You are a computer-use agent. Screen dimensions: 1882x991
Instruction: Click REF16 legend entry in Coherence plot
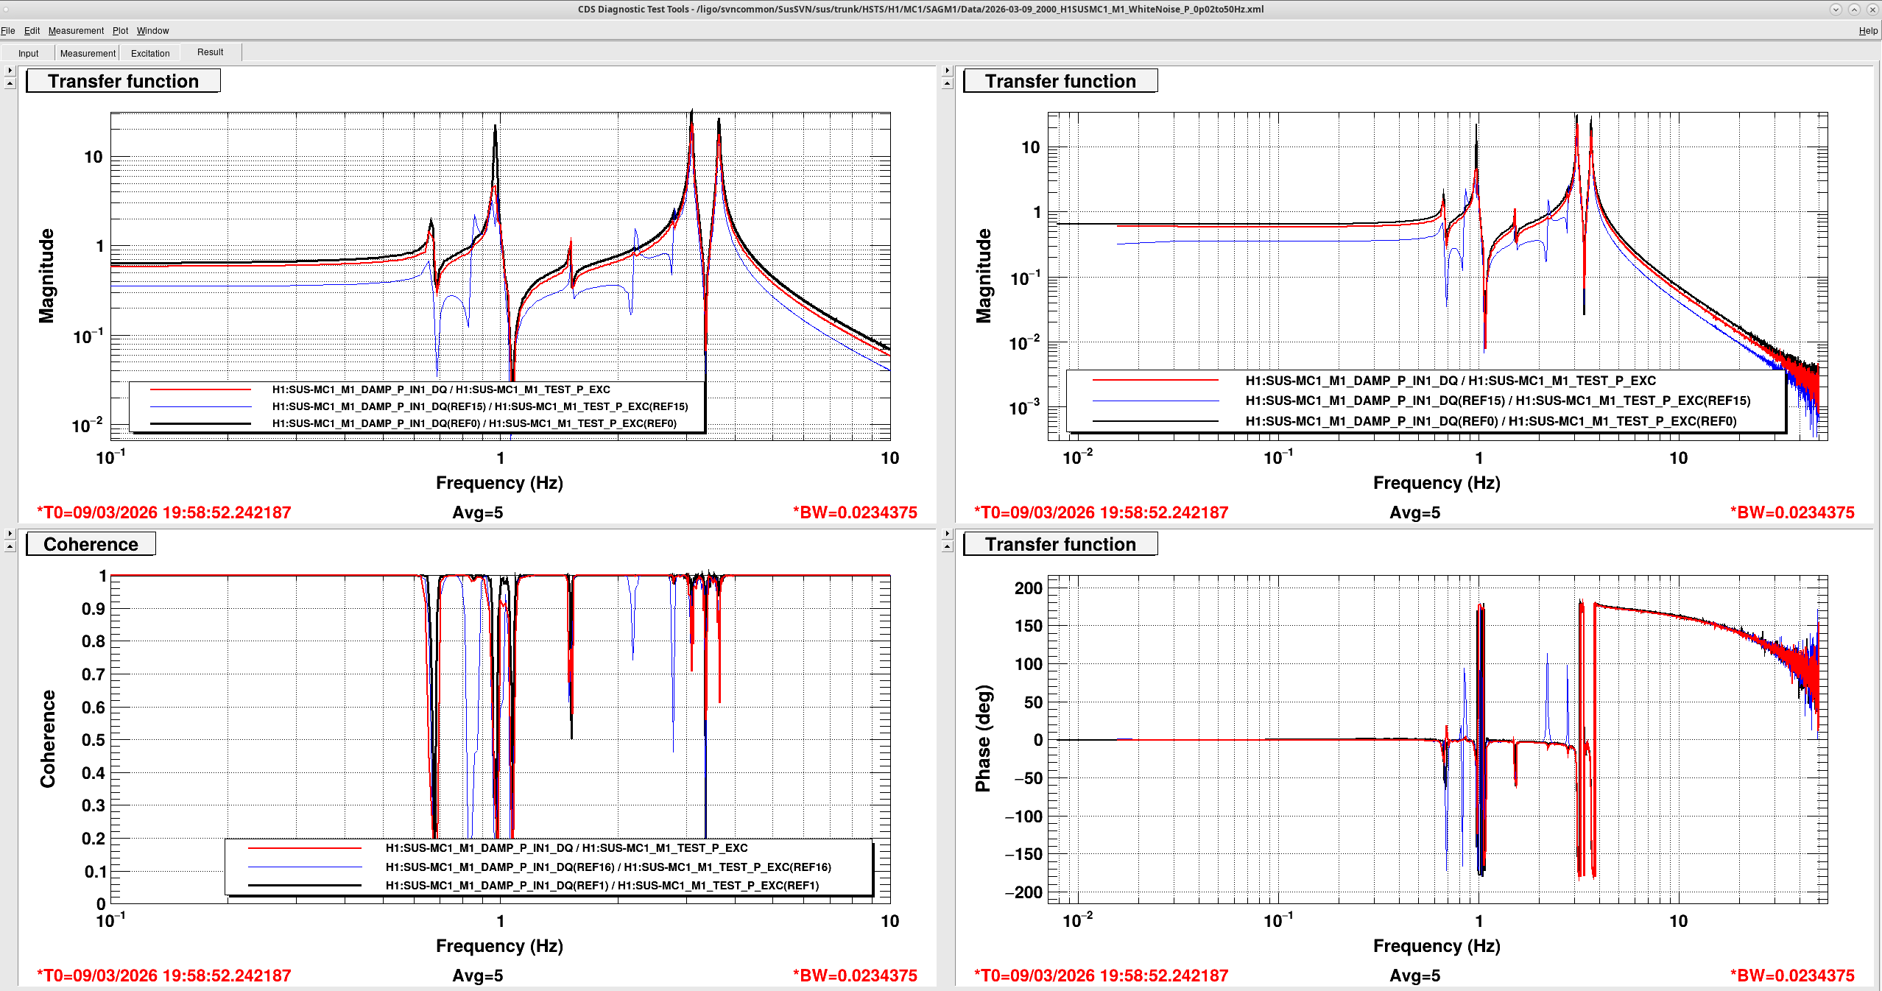click(x=607, y=867)
